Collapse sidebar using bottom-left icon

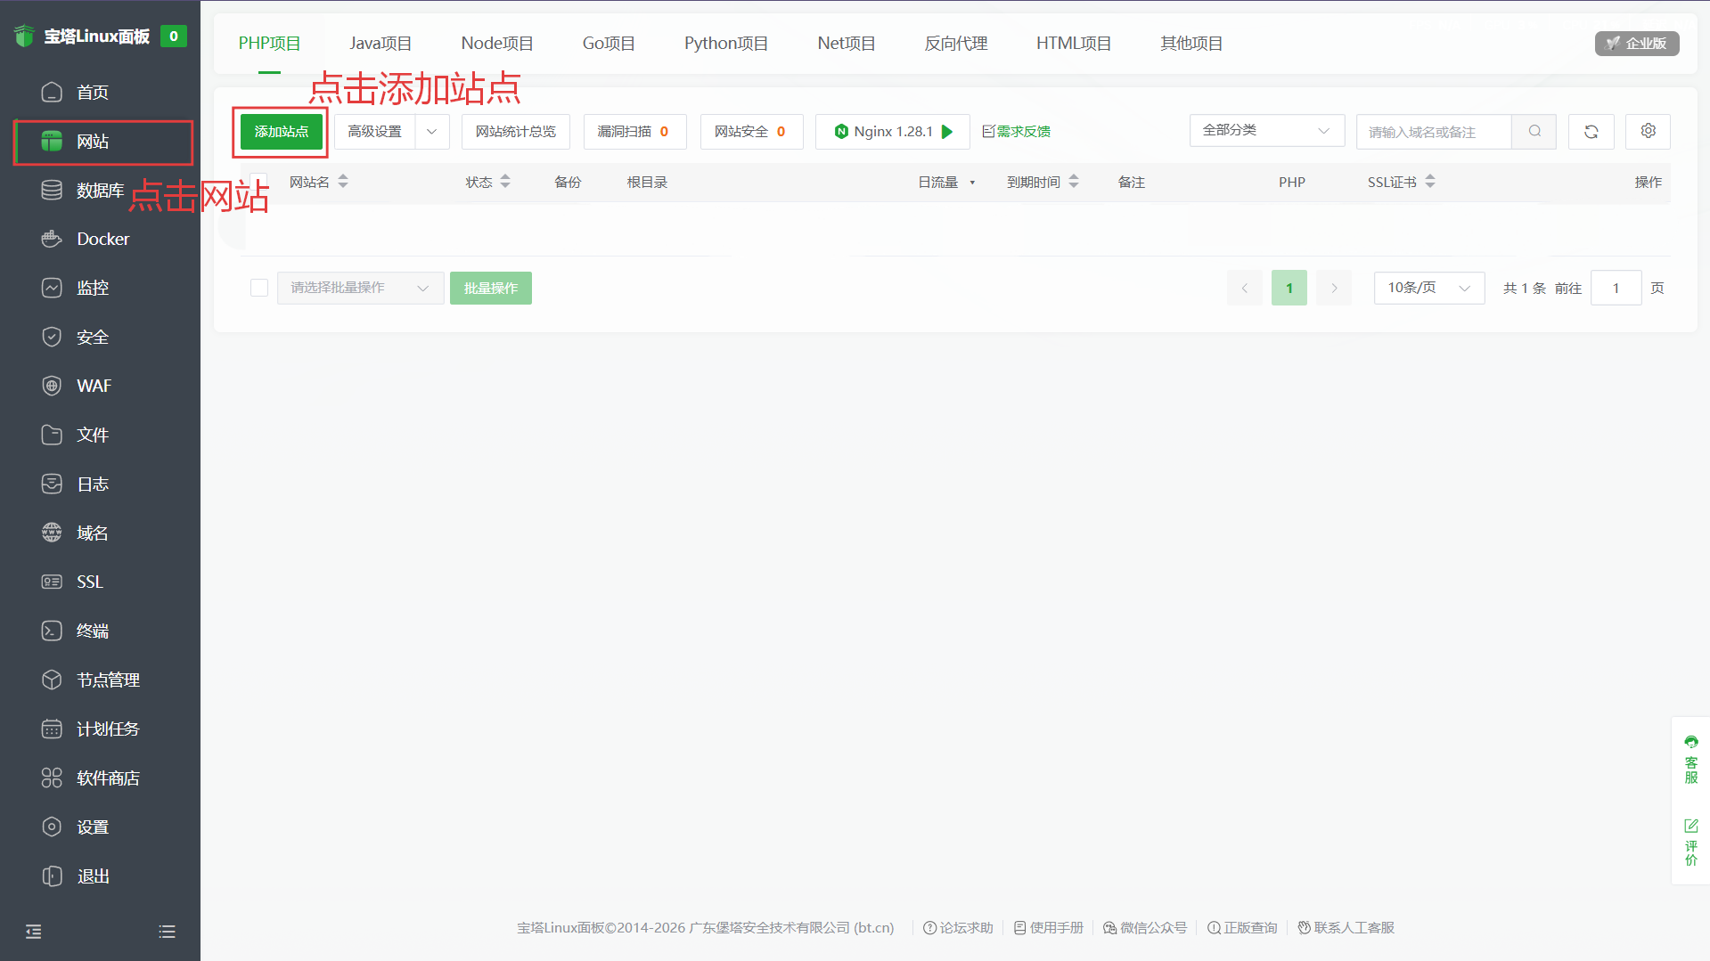pos(34,932)
